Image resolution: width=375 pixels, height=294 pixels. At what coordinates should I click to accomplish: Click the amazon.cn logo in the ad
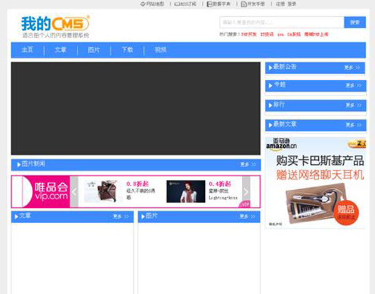281,146
